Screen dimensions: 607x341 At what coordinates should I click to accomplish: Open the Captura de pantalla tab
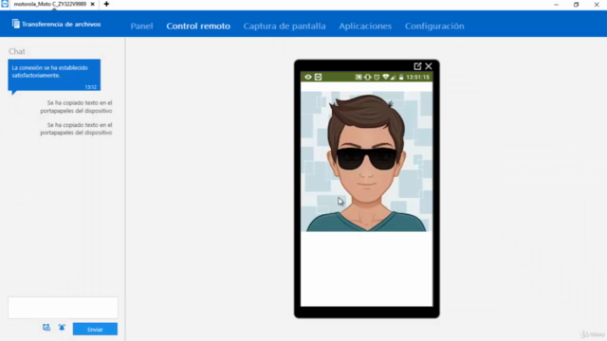click(x=285, y=26)
